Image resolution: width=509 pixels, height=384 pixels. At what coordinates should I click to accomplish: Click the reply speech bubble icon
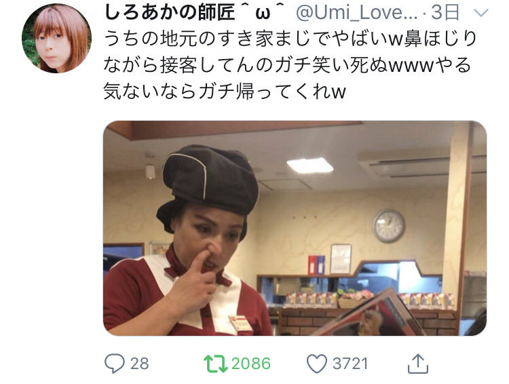(x=114, y=364)
